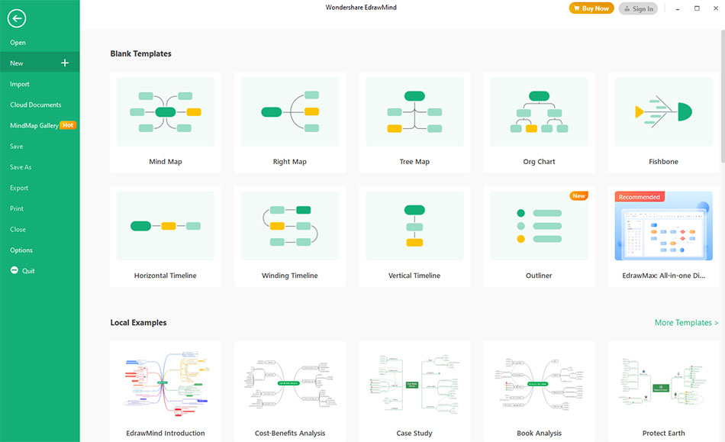Choose the Org Chart template icon

pyautogui.click(x=539, y=112)
